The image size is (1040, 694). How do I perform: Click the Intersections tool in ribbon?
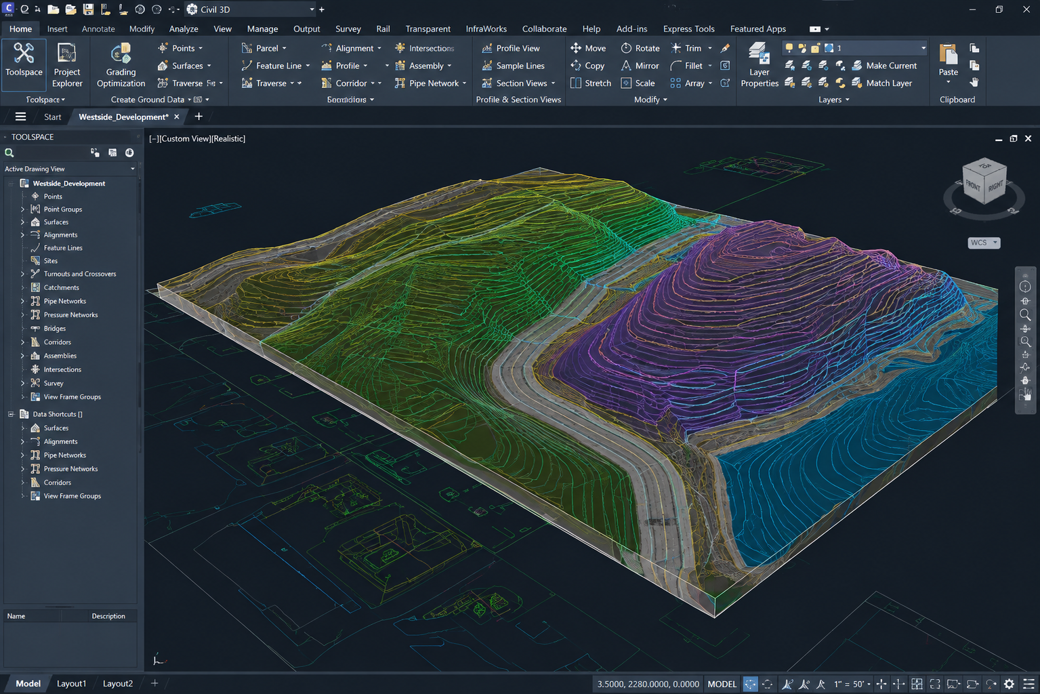coord(424,48)
